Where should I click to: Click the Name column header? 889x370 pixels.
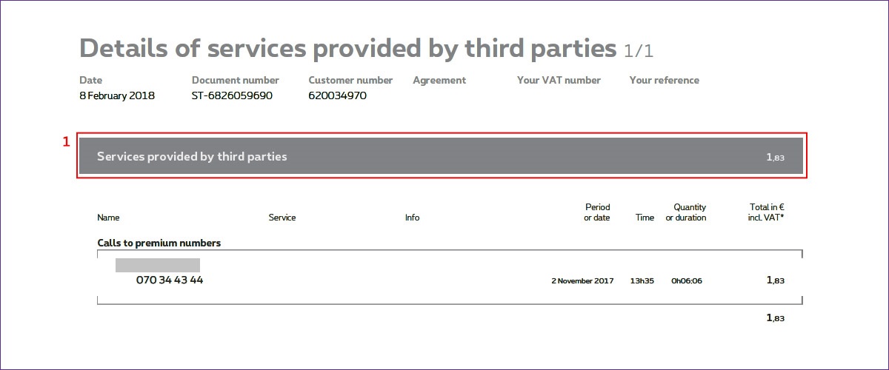(x=108, y=218)
